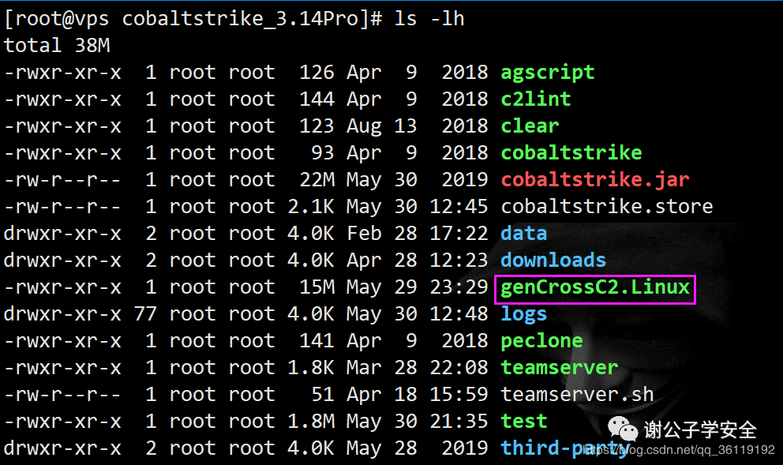Click the WeChat logo icon in watermark
The height and width of the screenshot is (465, 783).
(x=623, y=429)
